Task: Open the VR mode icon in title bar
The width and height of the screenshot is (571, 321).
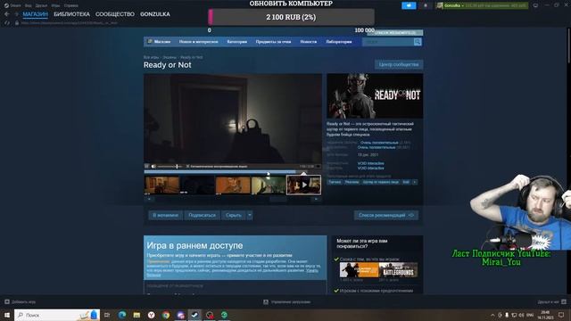Action: pyautogui.click(x=535, y=5)
